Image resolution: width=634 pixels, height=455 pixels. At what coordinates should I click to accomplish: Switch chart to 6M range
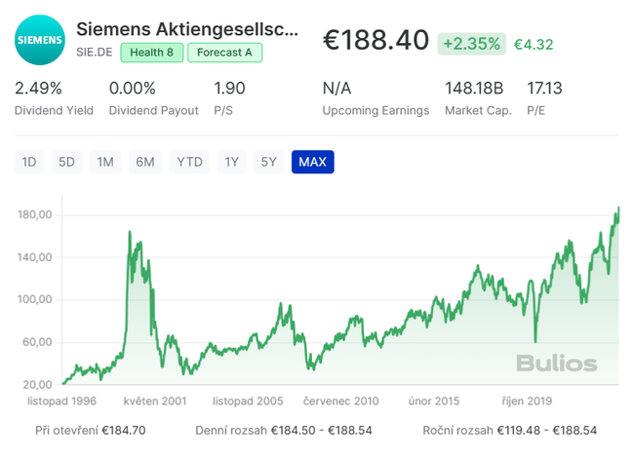pyautogui.click(x=145, y=162)
